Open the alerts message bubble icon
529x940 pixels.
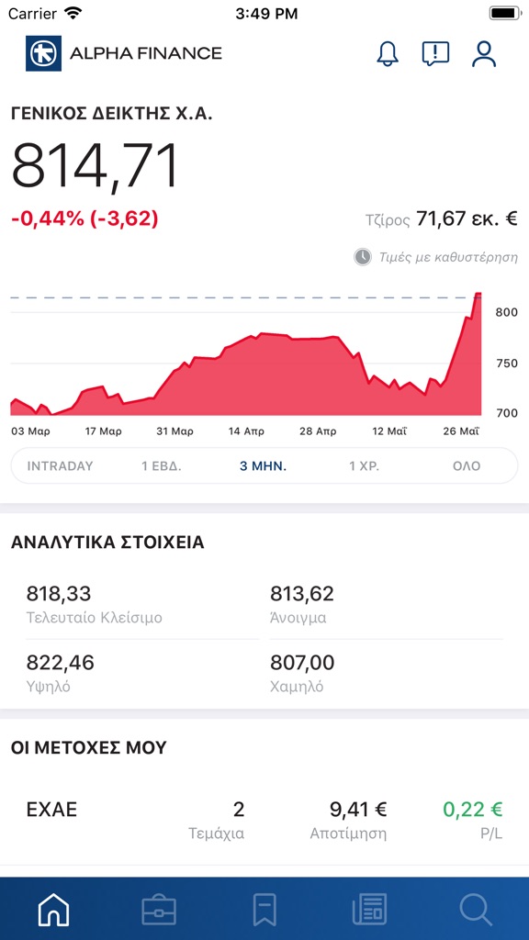tap(434, 53)
